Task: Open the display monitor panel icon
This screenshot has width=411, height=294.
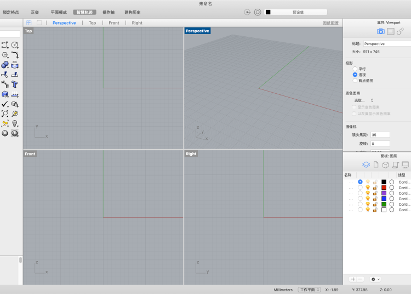Action: 405,165
